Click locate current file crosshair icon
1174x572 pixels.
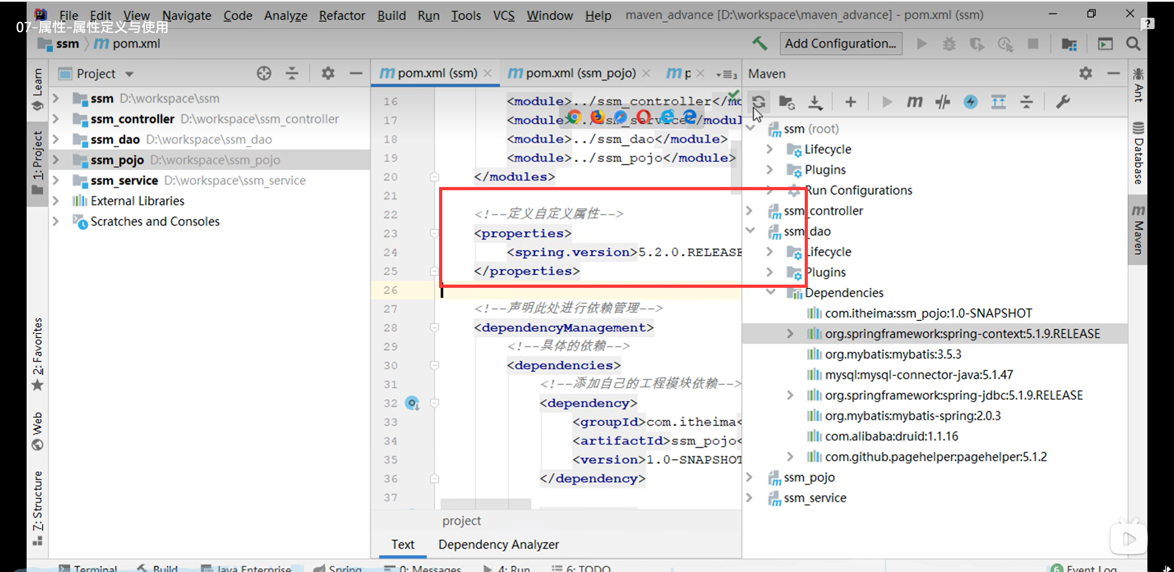264,73
